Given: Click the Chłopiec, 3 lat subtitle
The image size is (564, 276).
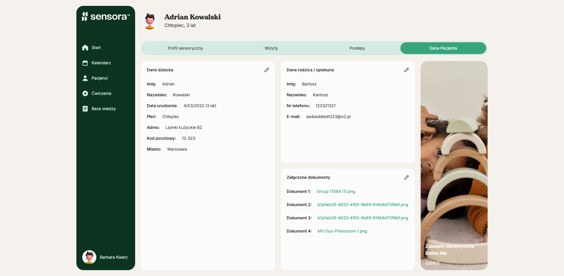Looking at the screenshot, I should point(180,26).
